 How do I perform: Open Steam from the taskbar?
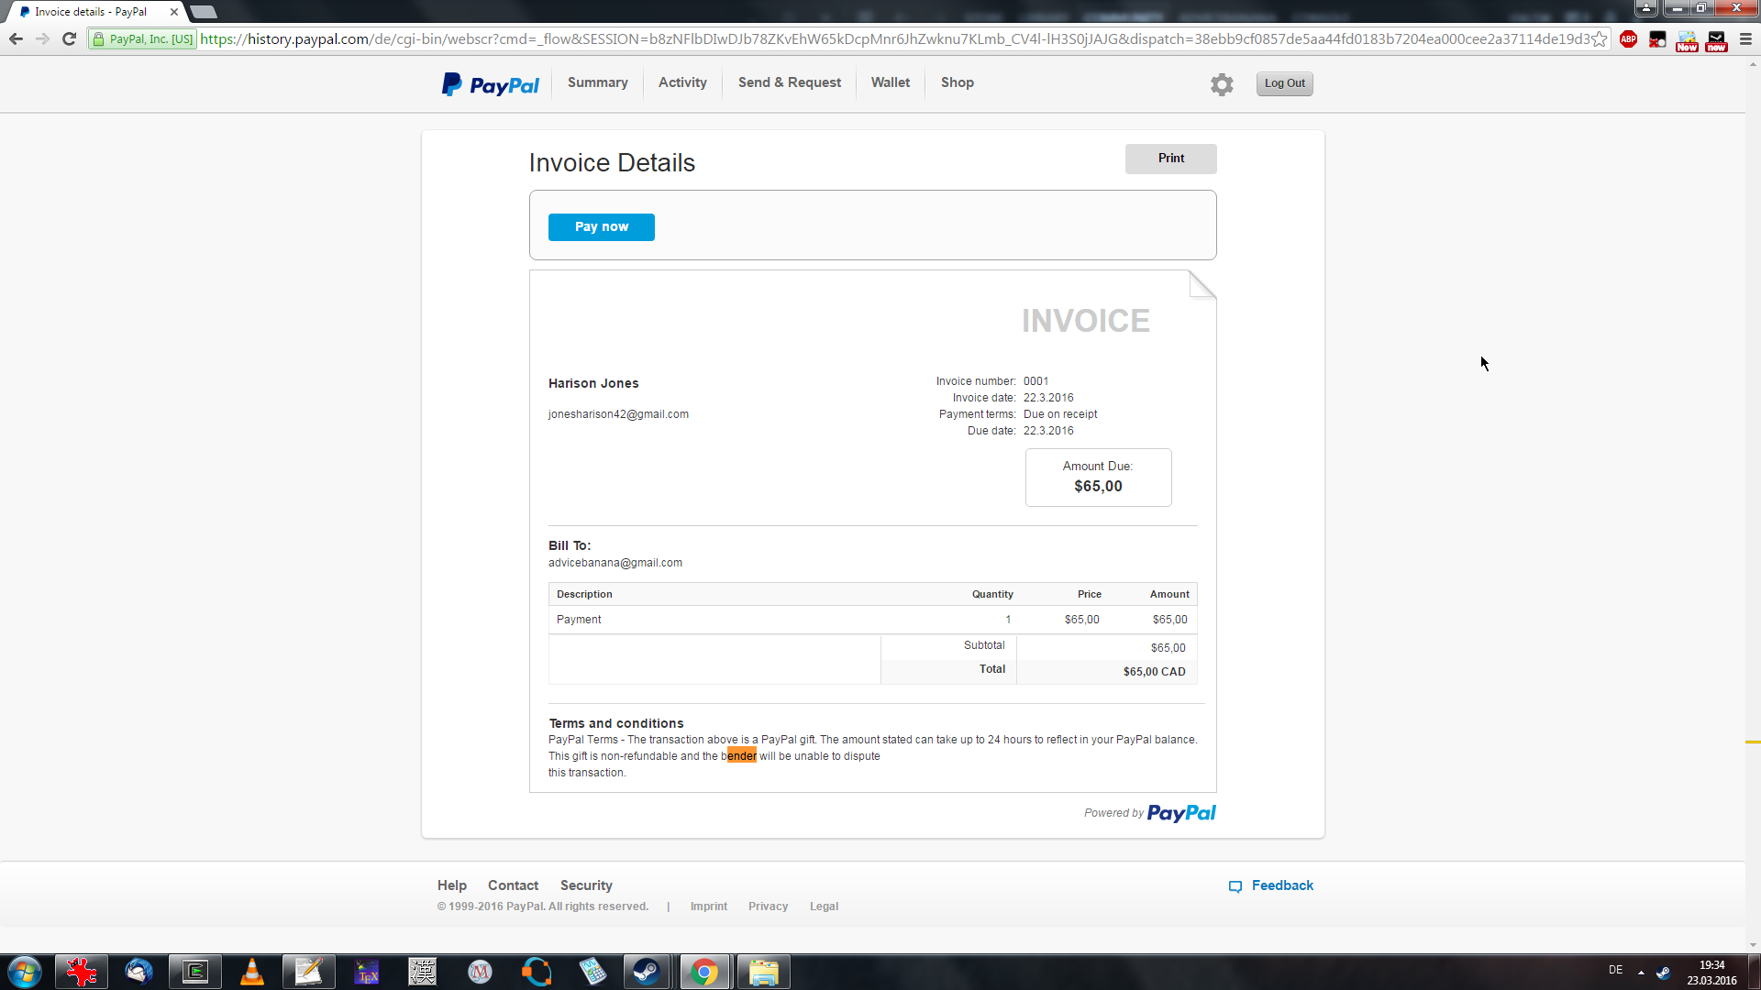click(x=646, y=972)
